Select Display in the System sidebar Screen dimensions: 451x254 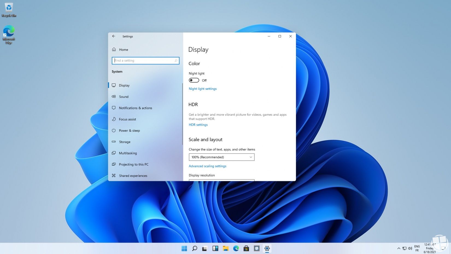point(124,85)
